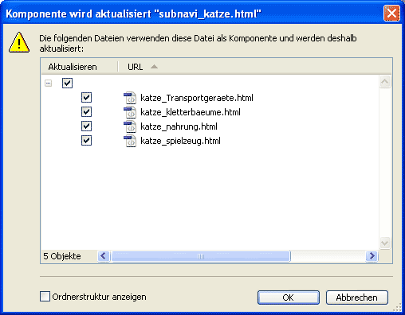Uncheck the katze_nahrung.html checkbox
The width and height of the screenshot is (405, 315).
(86, 126)
